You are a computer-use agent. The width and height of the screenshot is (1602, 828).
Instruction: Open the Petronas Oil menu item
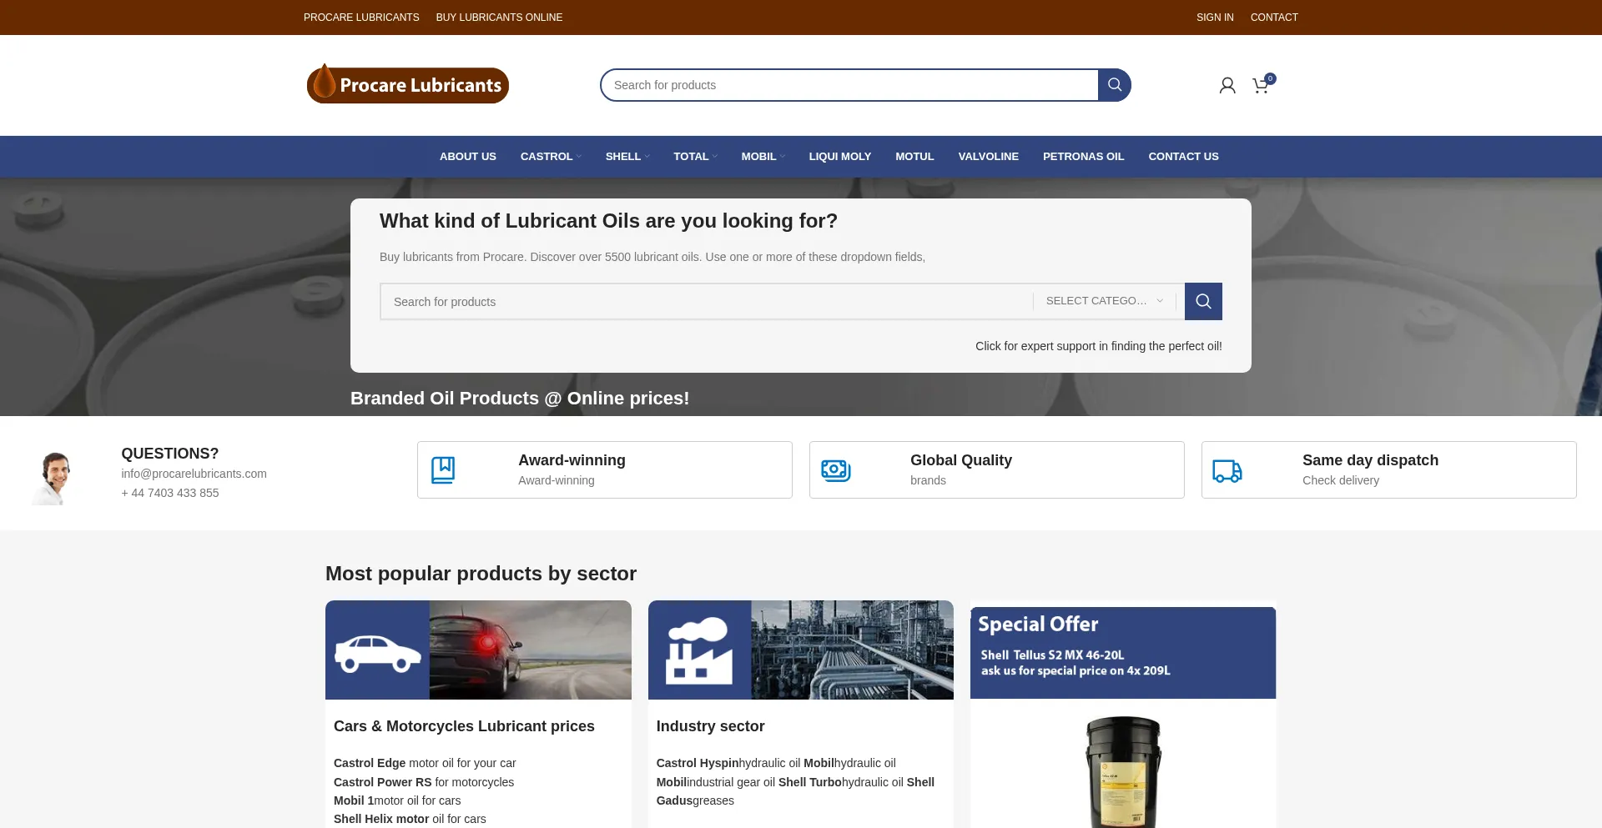pos(1084,157)
